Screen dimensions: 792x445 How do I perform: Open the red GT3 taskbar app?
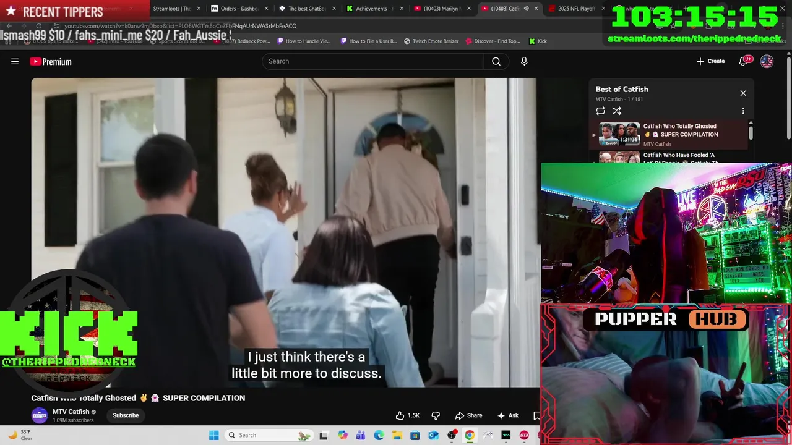click(524, 435)
